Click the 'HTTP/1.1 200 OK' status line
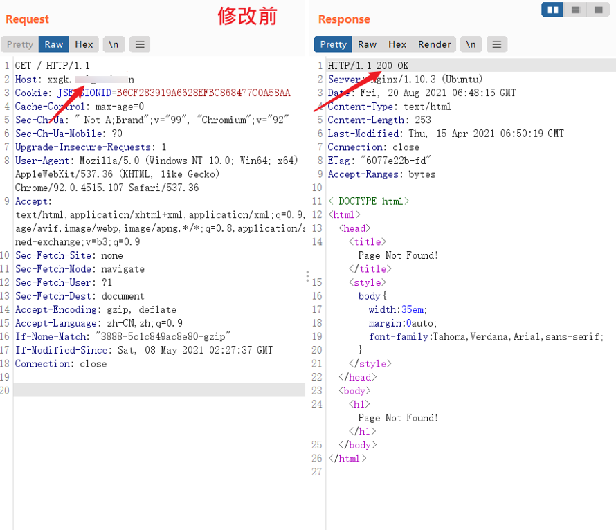 pos(368,66)
